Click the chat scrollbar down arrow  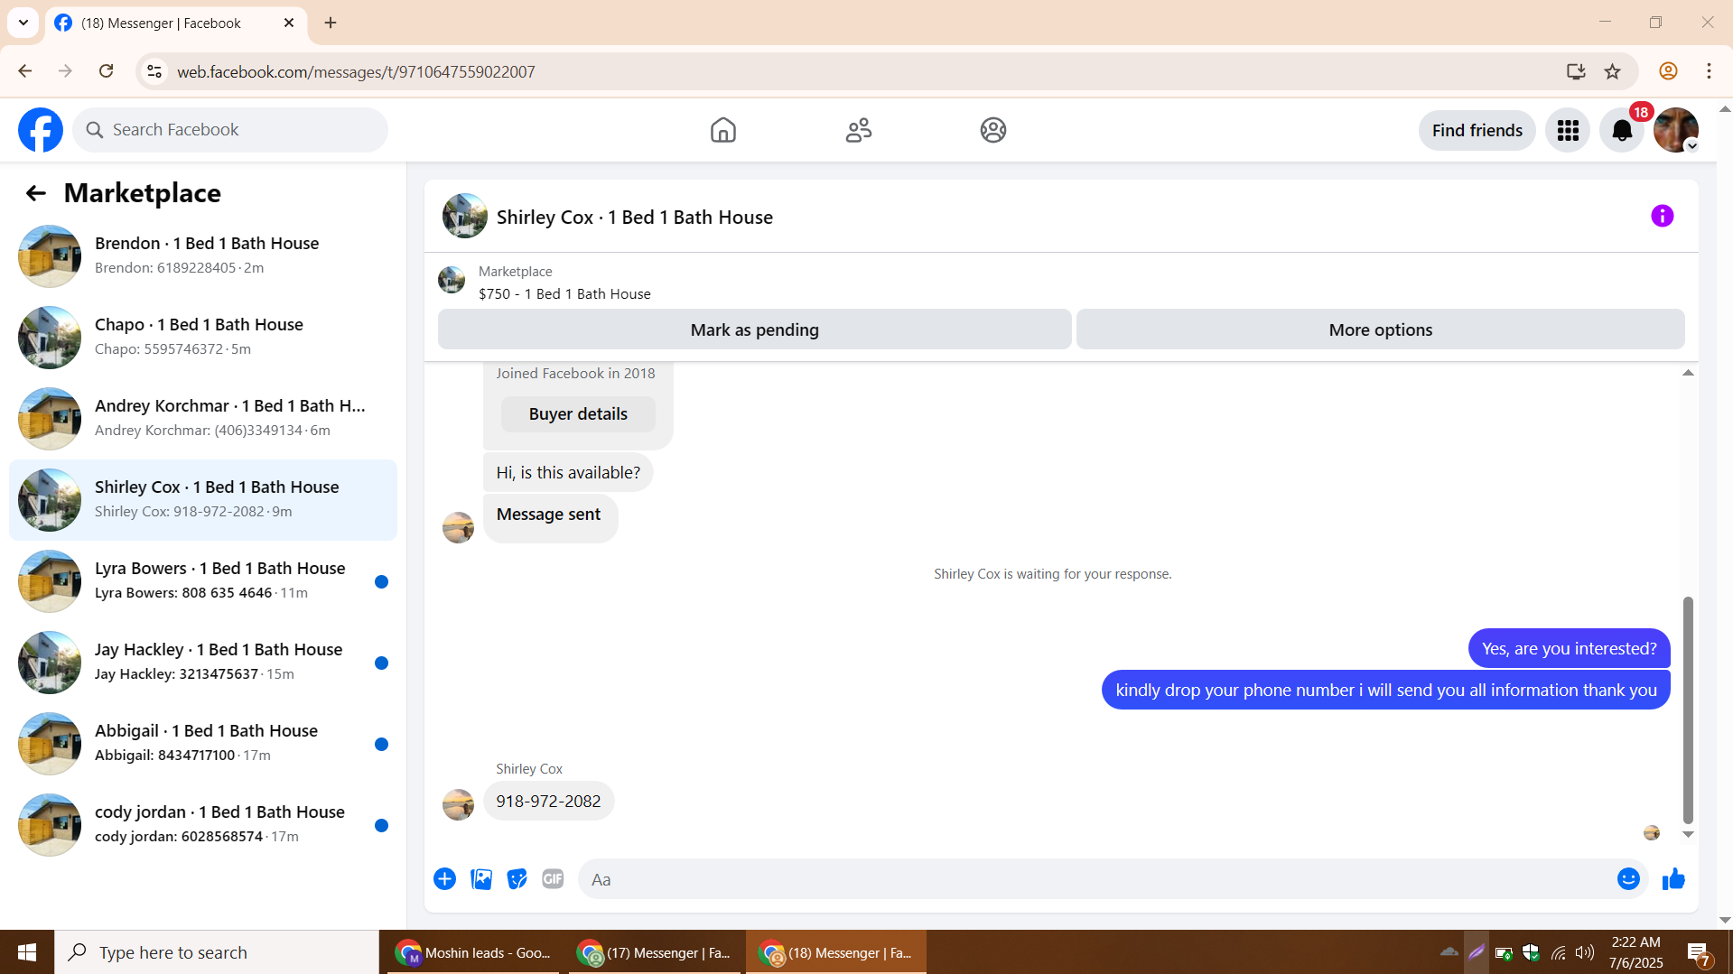[x=1688, y=835]
